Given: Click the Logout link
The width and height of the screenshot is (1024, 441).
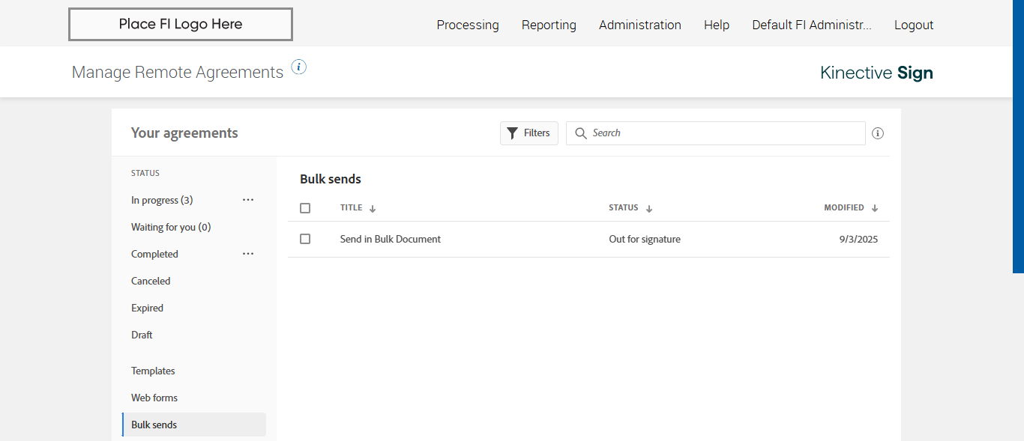Looking at the screenshot, I should (914, 25).
